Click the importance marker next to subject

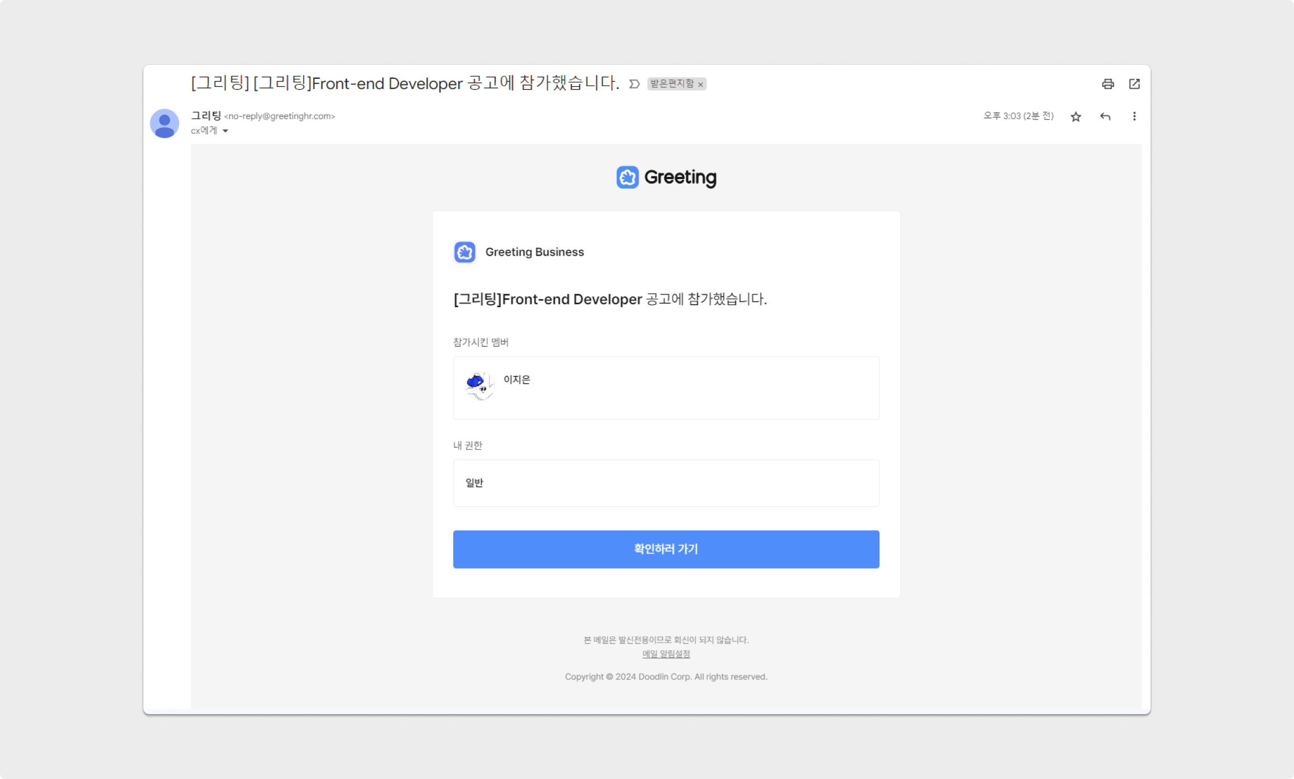point(634,84)
